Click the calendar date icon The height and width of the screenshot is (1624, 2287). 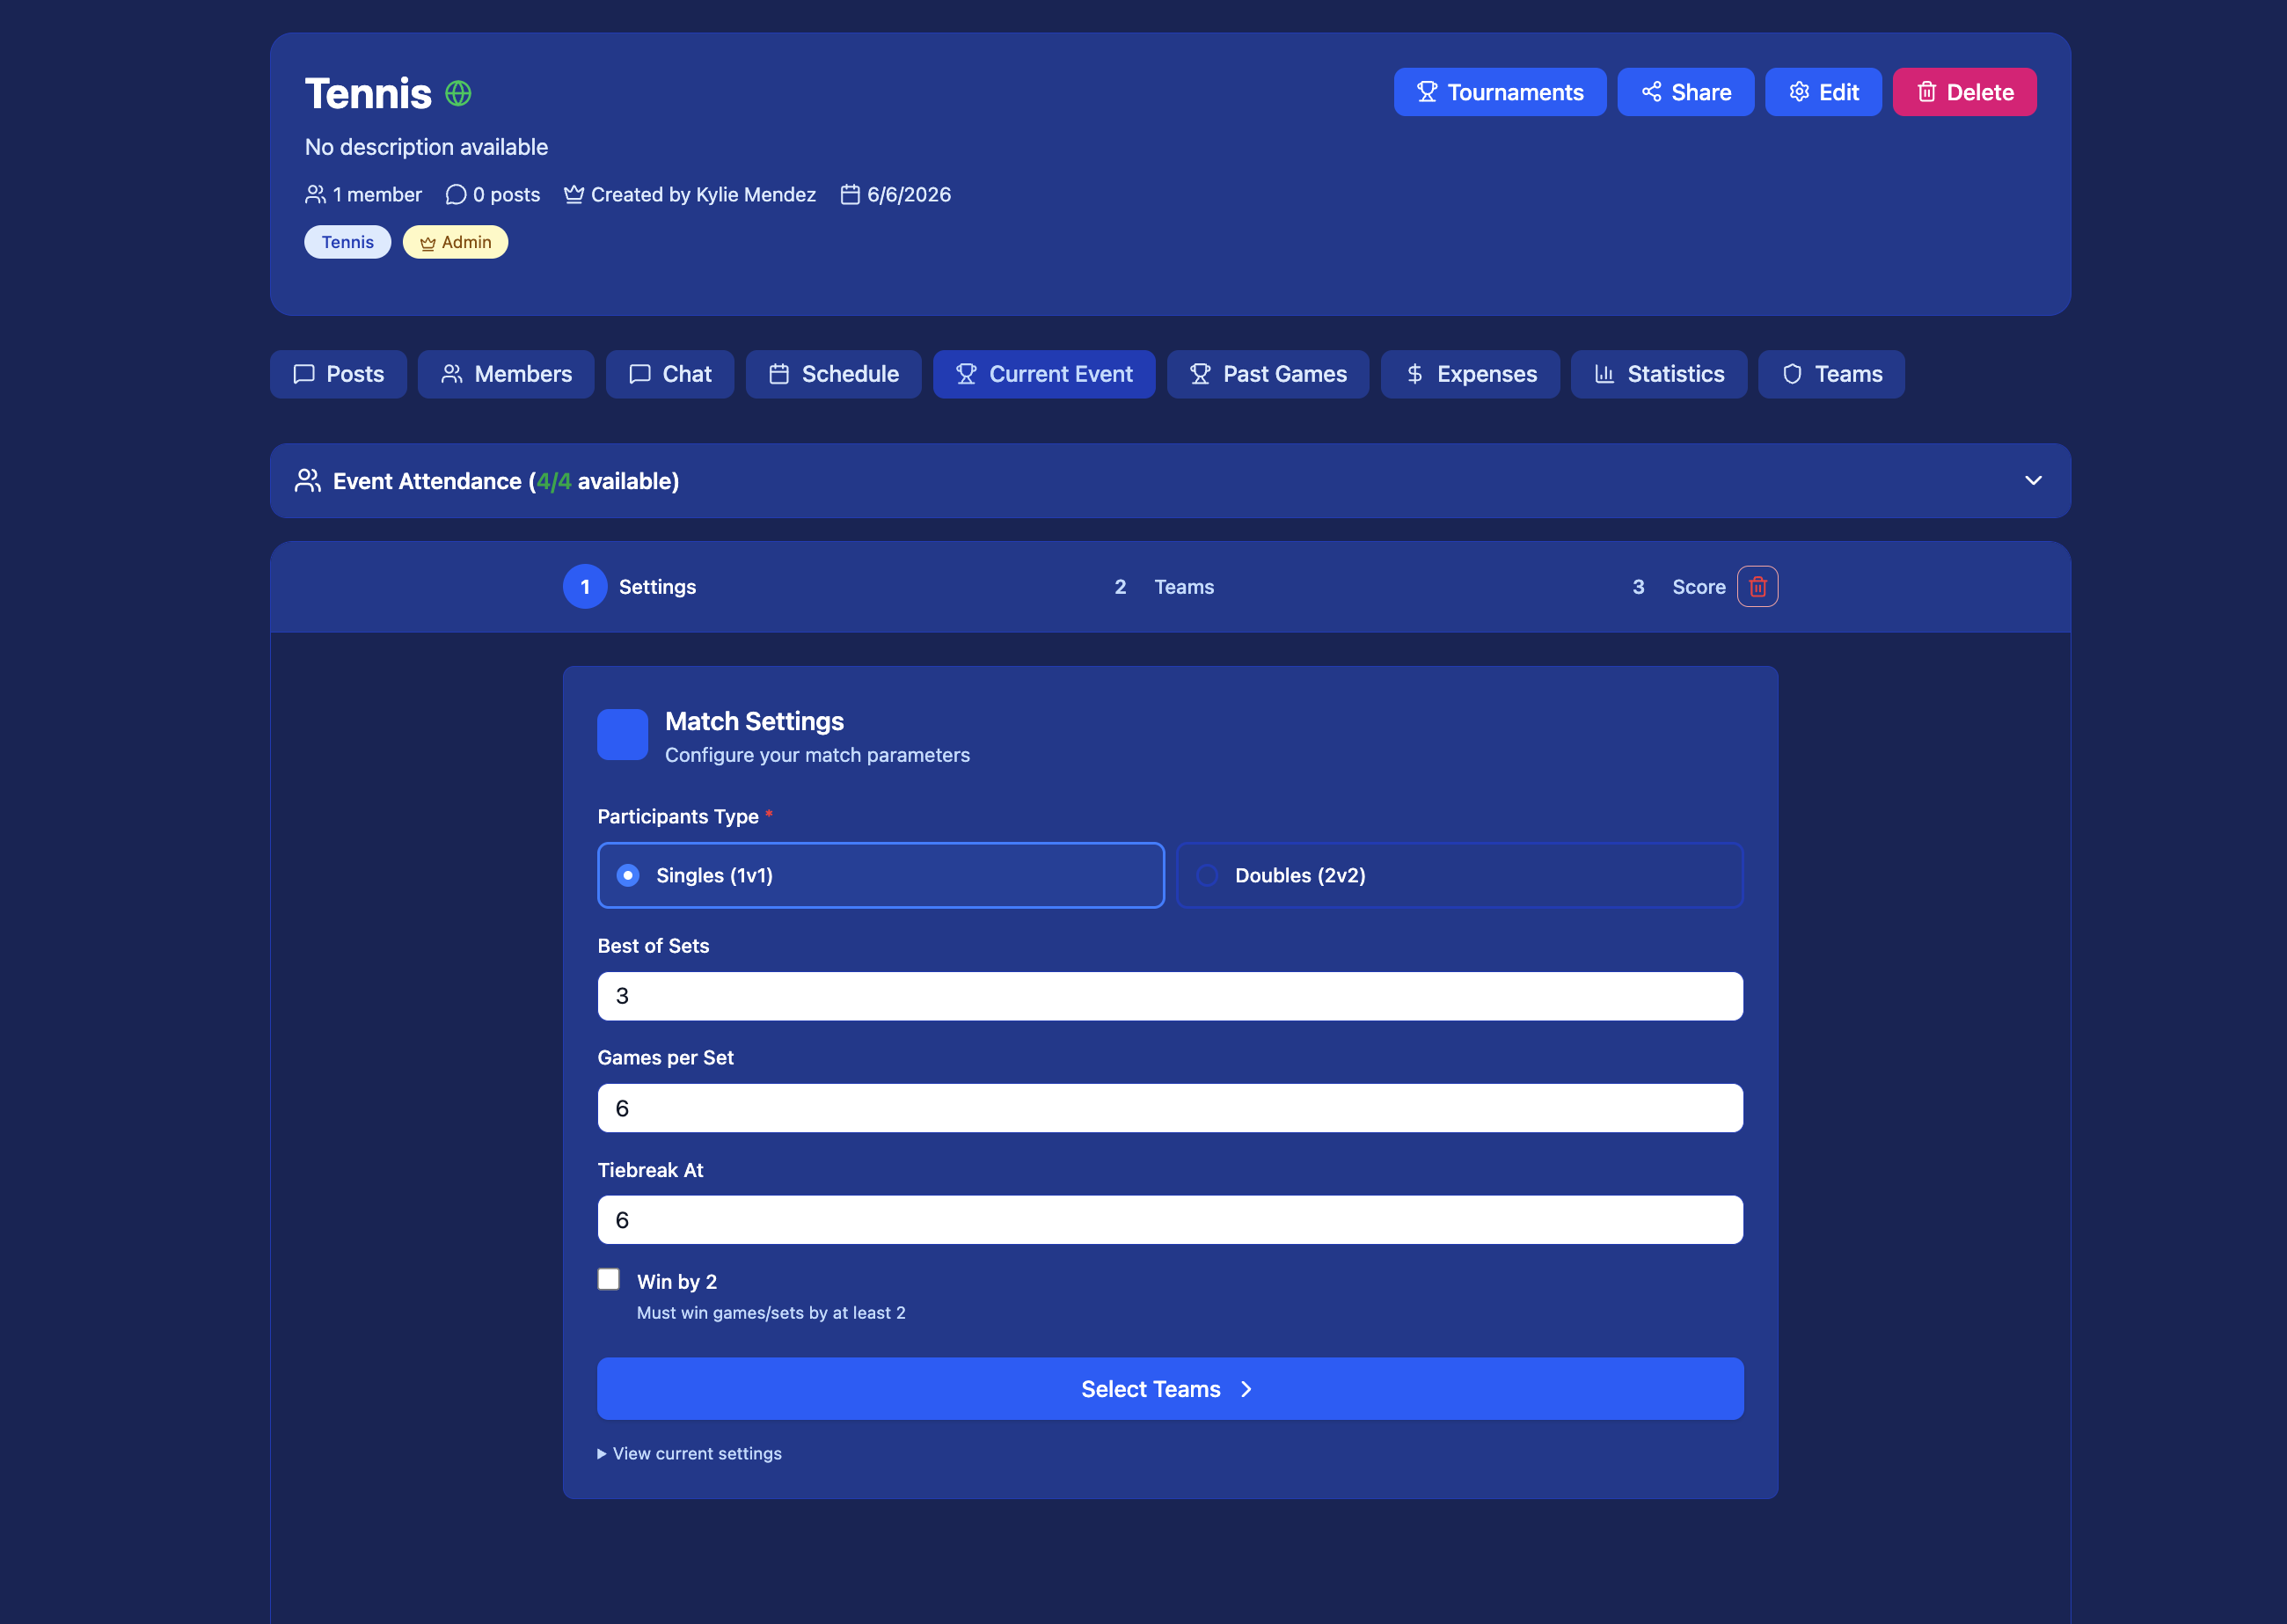850,194
